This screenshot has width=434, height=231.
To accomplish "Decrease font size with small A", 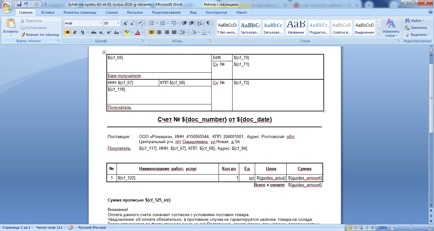I will coord(132,23).
